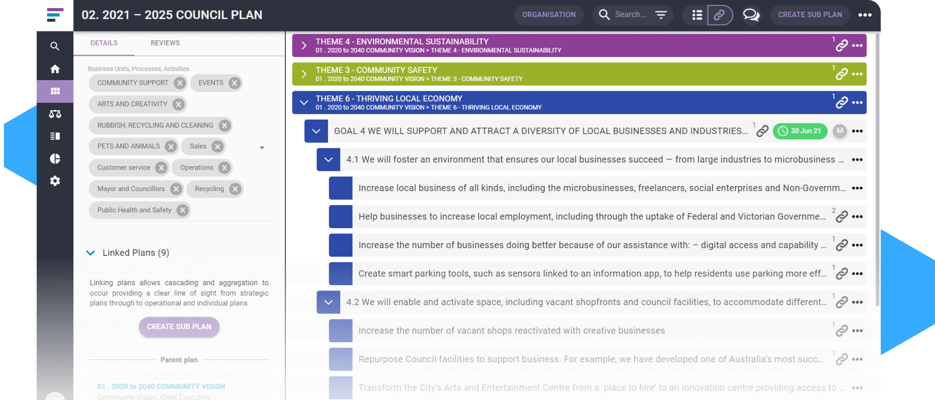Click the ORGANISATION button
Image resolution: width=935 pixels, height=400 pixels.
tap(548, 15)
